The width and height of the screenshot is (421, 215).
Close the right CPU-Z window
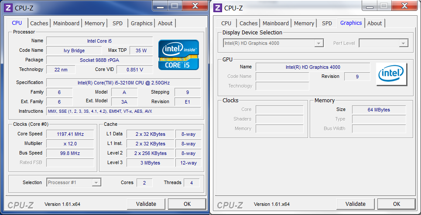(404, 6)
